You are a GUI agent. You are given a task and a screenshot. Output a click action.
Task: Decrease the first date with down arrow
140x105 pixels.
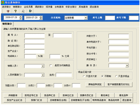tap(21, 19)
